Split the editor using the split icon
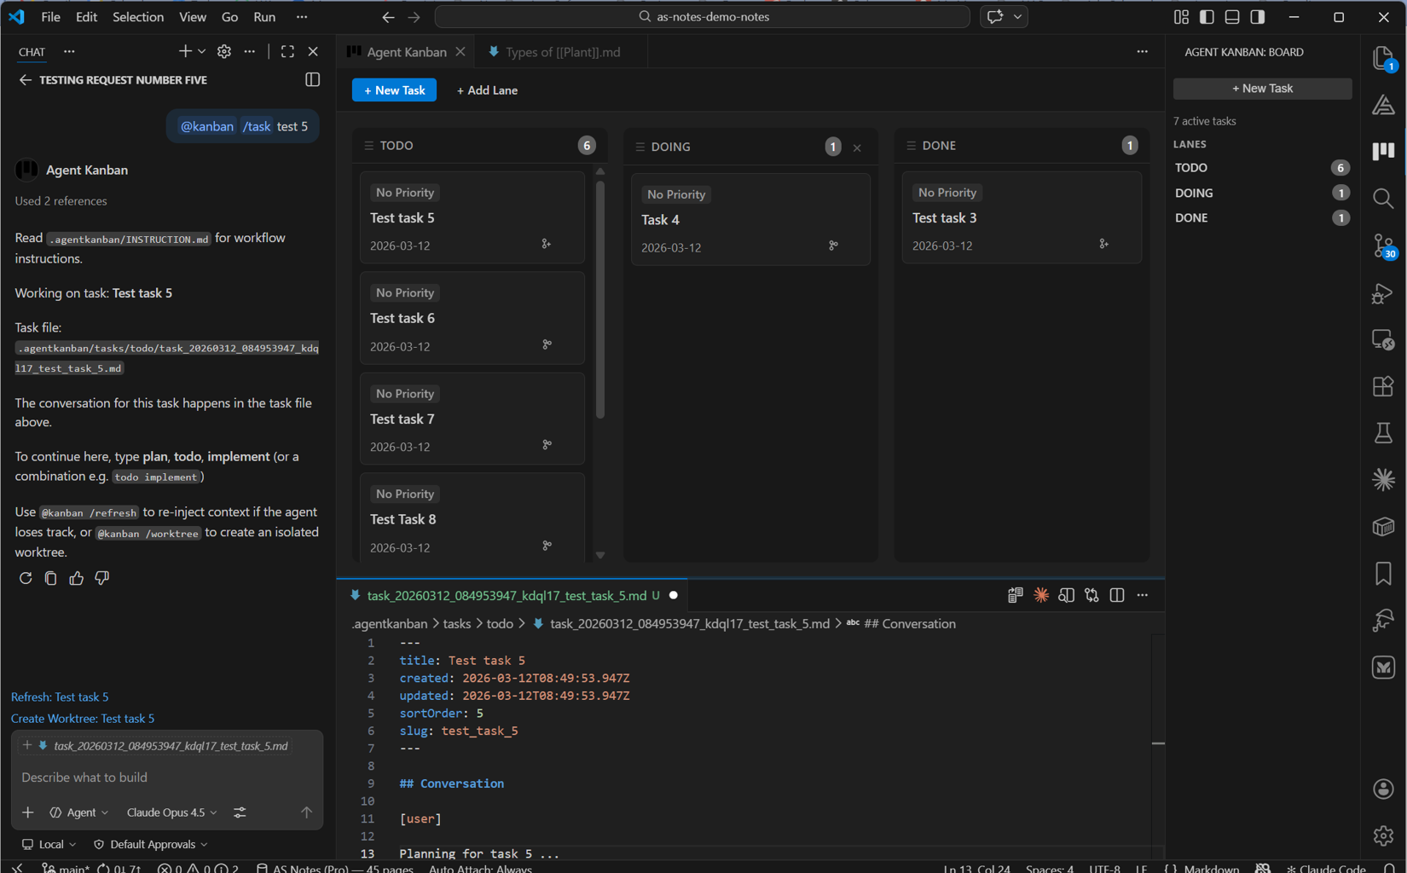The width and height of the screenshot is (1407, 873). [x=1117, y=595]
